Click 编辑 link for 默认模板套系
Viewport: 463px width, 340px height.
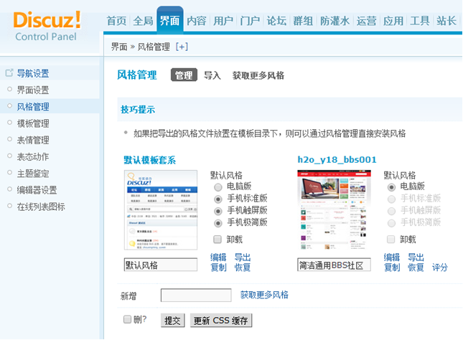[x=218, y=258]
